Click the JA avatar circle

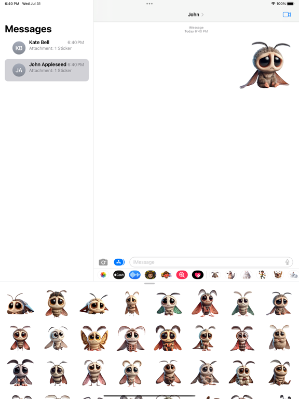click(x=19, y=70)
